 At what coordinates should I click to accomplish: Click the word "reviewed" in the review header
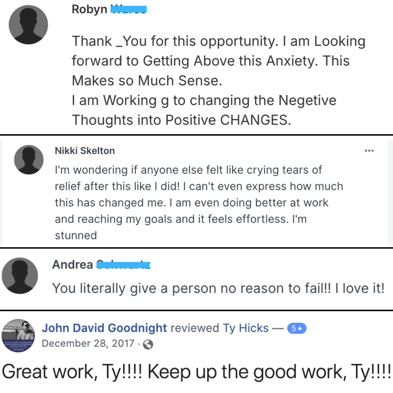pos(195,328)
